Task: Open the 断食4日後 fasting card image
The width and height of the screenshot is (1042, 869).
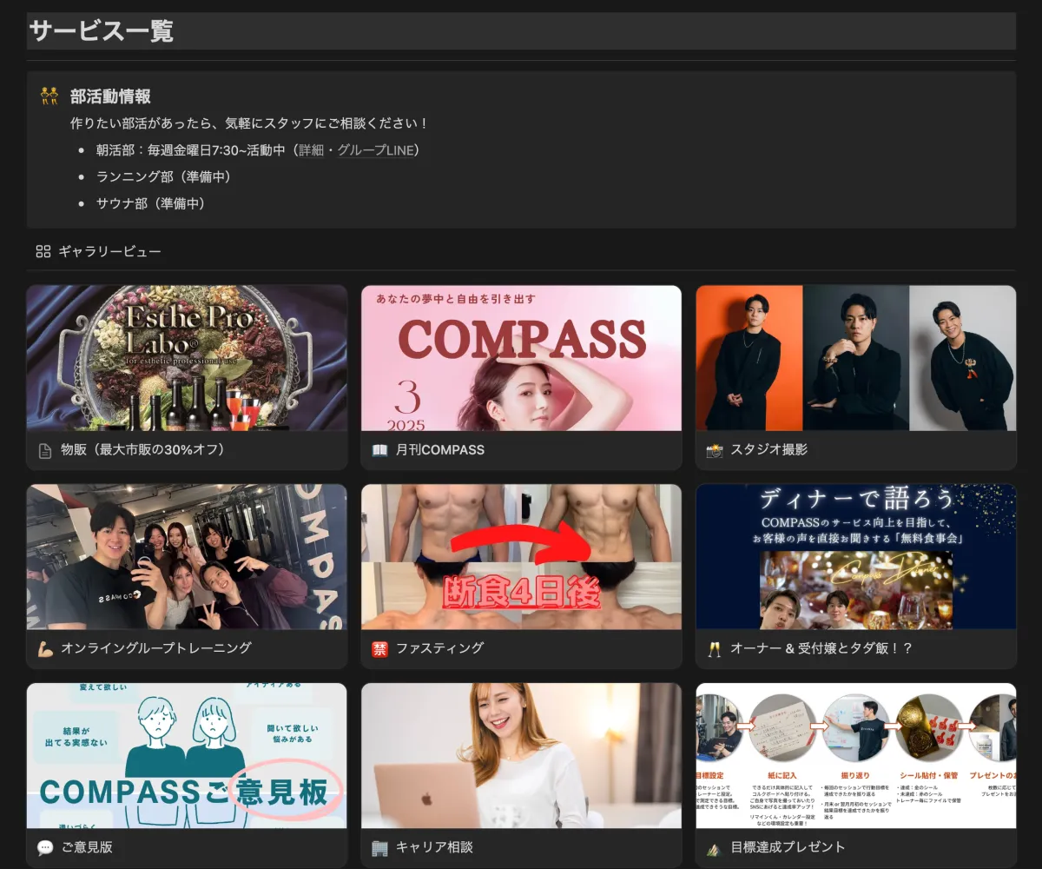Action: pyautogui.click(x=521, y=557)
